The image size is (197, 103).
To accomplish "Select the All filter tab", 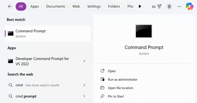I will [x=21, y=7].
